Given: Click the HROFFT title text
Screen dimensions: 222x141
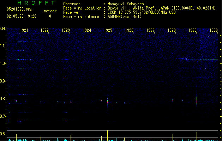Looking at the screenshot, I should 36,3.
